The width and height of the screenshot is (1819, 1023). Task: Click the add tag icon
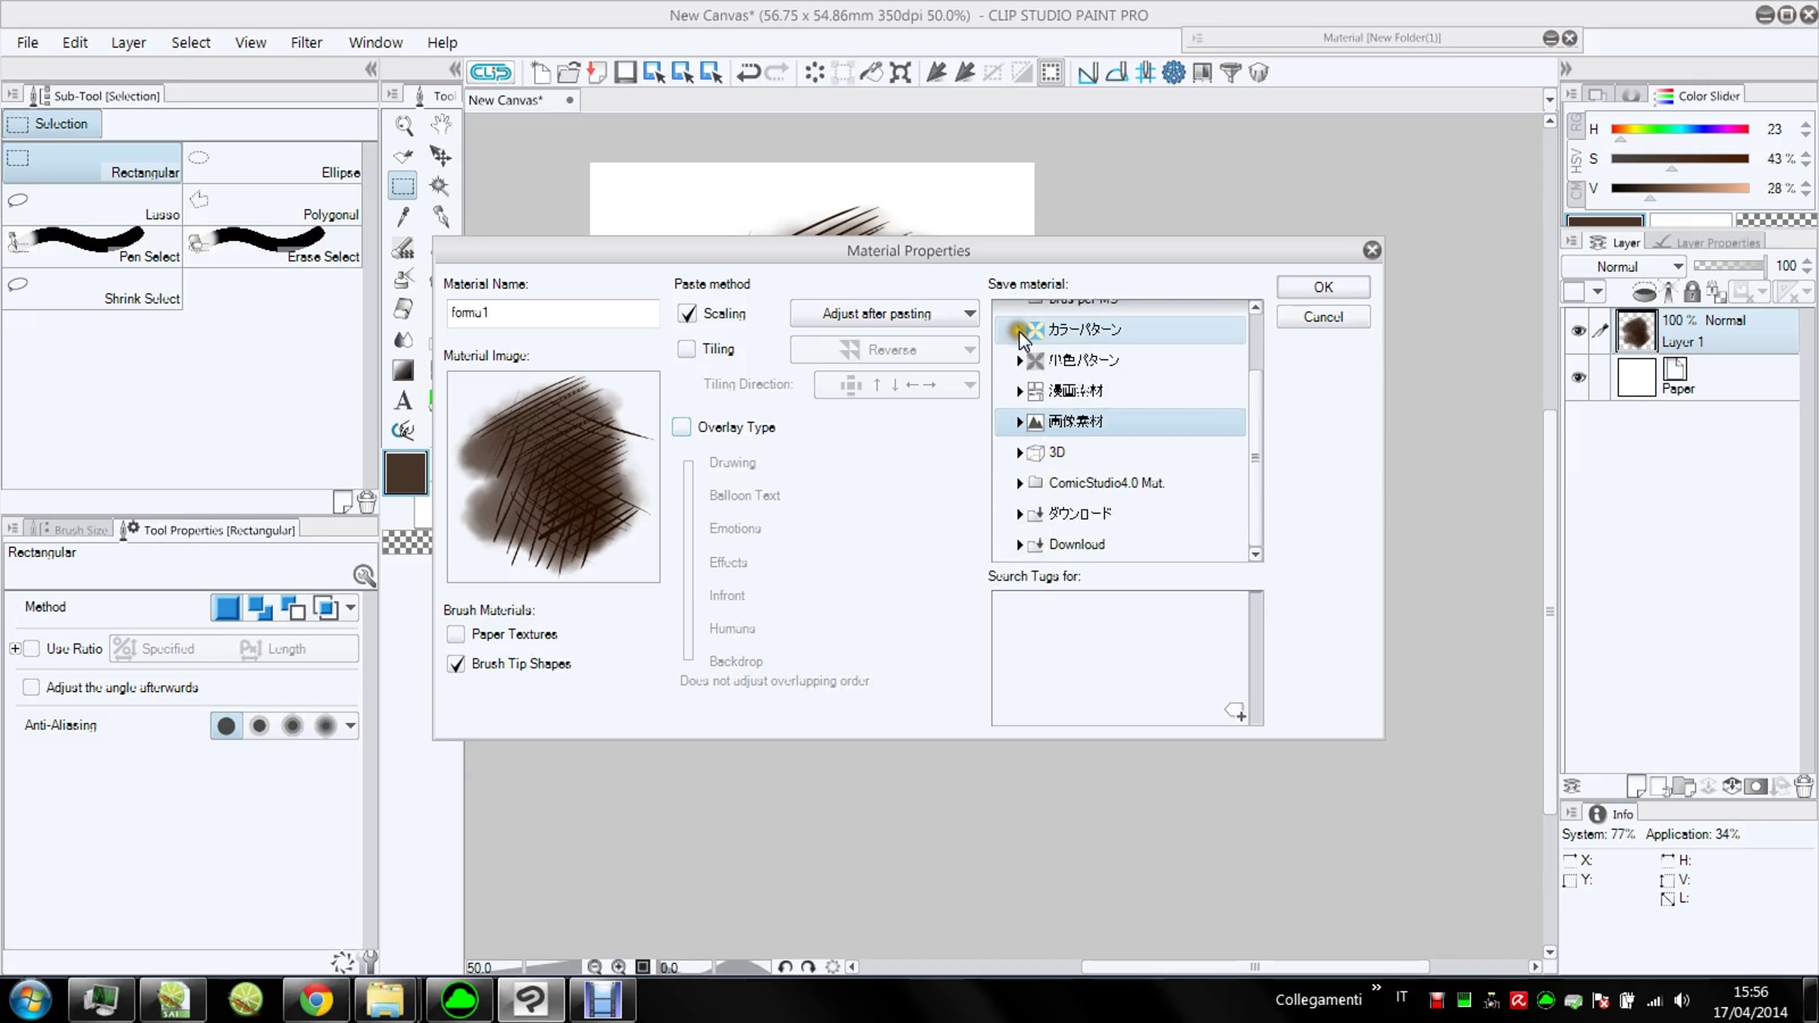tap(1235, 712)
